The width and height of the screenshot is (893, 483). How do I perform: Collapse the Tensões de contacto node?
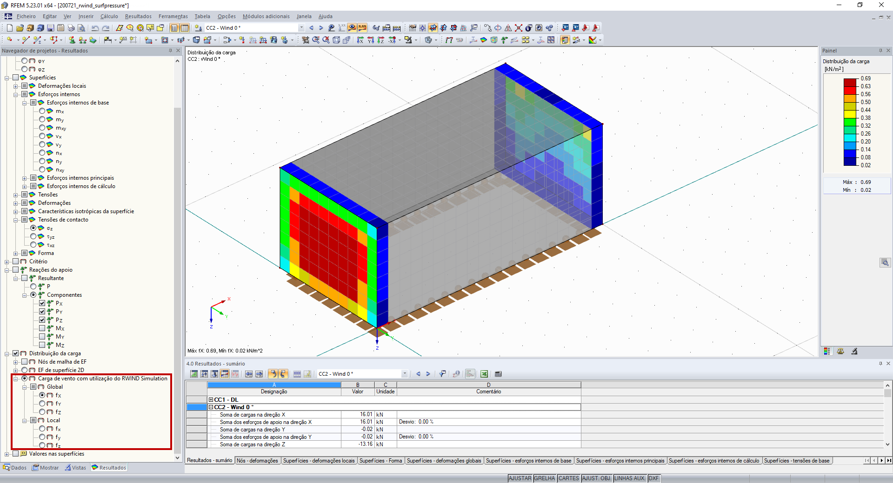[15, 220]
